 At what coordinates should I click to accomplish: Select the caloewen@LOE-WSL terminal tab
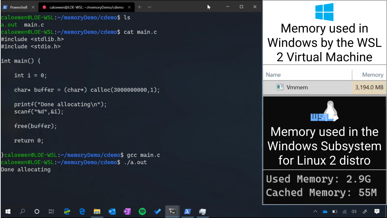[86, 7]
